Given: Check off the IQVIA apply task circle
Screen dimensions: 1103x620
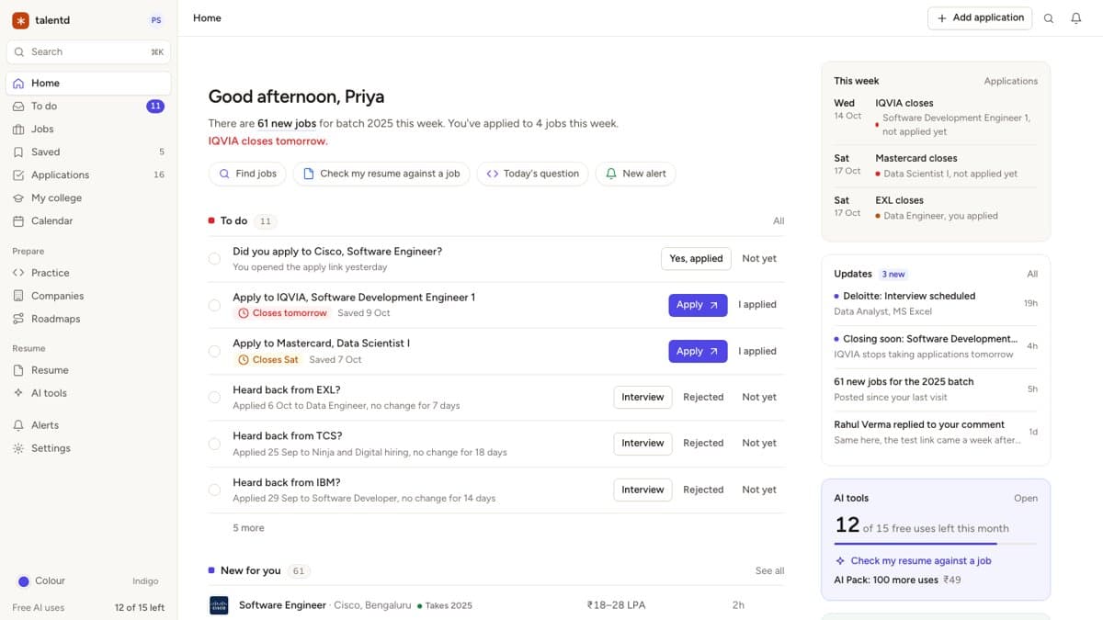Looking at the screenshot, I should pyautogui.click(x=214, y=305).
